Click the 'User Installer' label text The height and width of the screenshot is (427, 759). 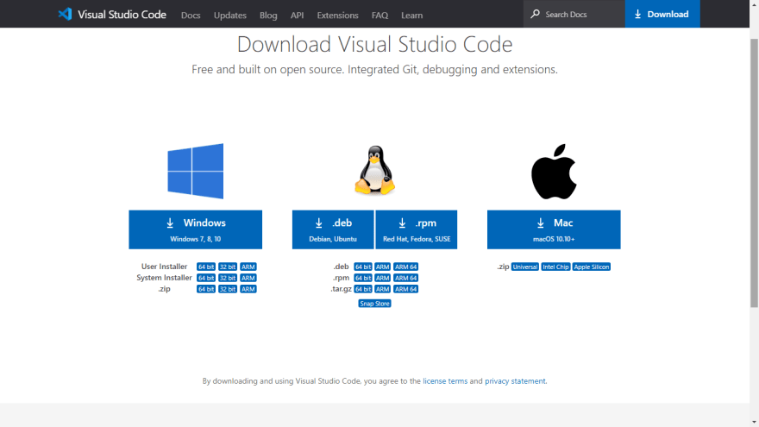click(164, 267)
